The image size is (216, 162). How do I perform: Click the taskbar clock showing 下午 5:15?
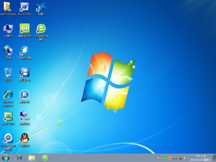click(x=200, y=158)
